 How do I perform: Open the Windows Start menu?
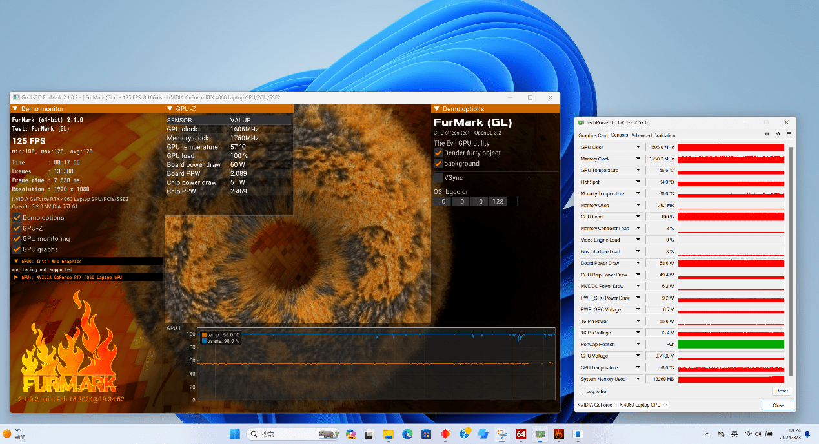234,434
